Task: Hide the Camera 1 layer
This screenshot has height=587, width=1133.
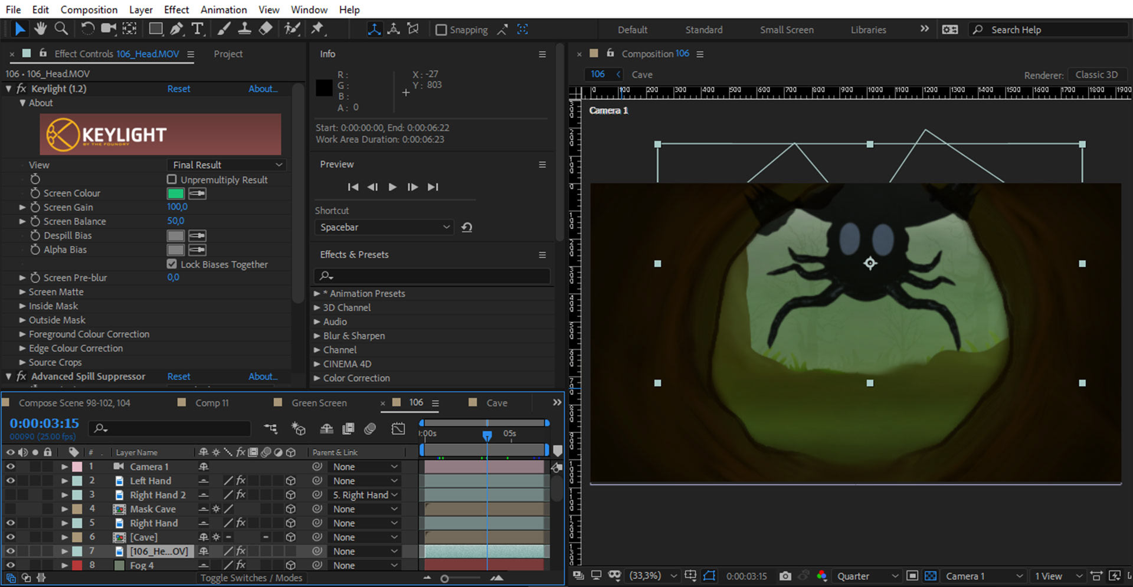Action: tap(10, 467)
